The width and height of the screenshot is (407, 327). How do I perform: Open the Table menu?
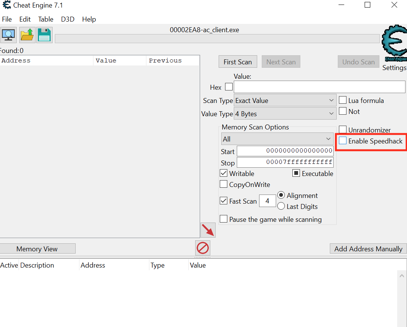point(46,19)
